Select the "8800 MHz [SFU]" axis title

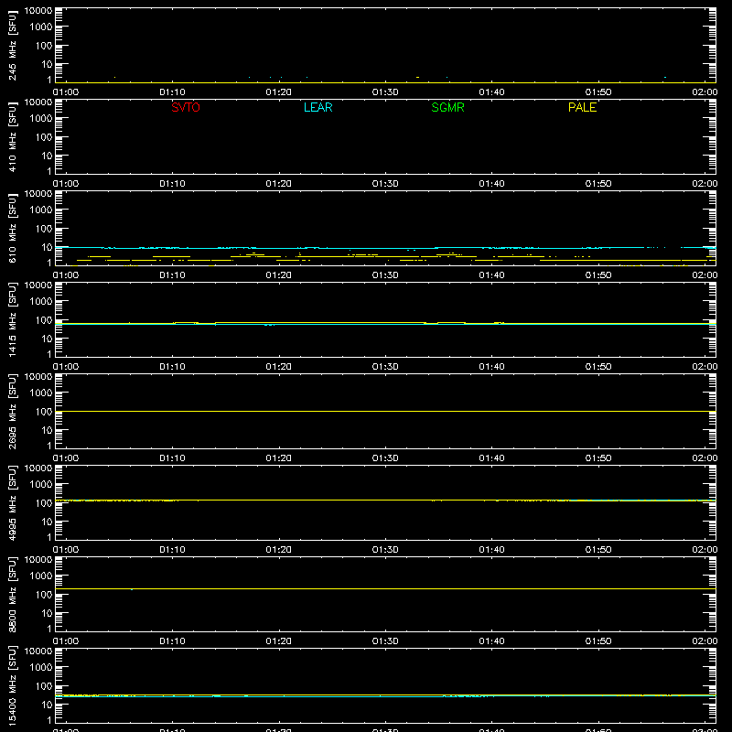tap(12, 594)
